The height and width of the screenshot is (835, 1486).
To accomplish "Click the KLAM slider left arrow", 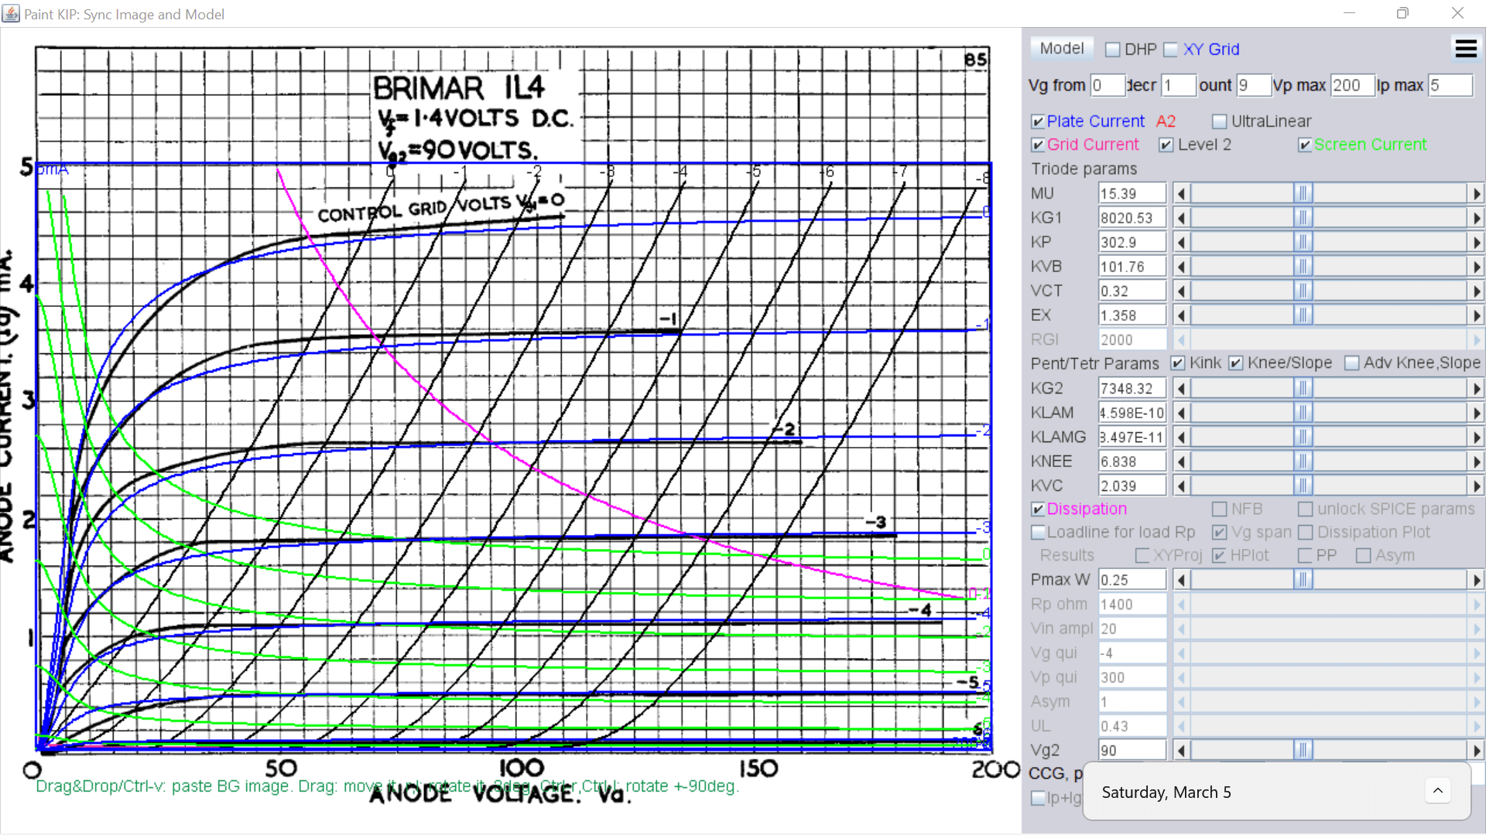I will [1181, 413].
